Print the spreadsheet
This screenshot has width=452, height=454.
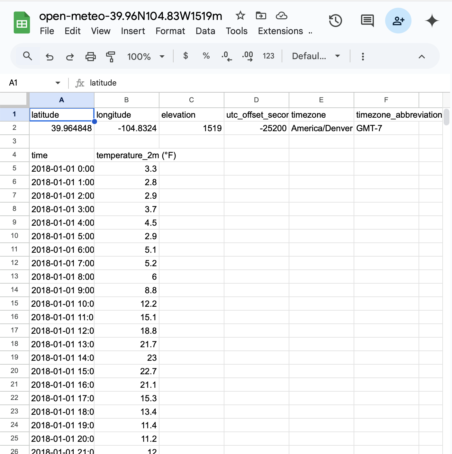coord(90,57)
